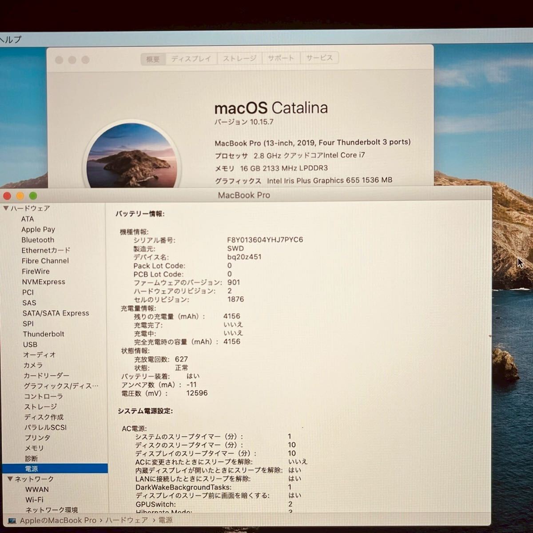
Task: Select PCI in sidebar
Action: [28, 292]
